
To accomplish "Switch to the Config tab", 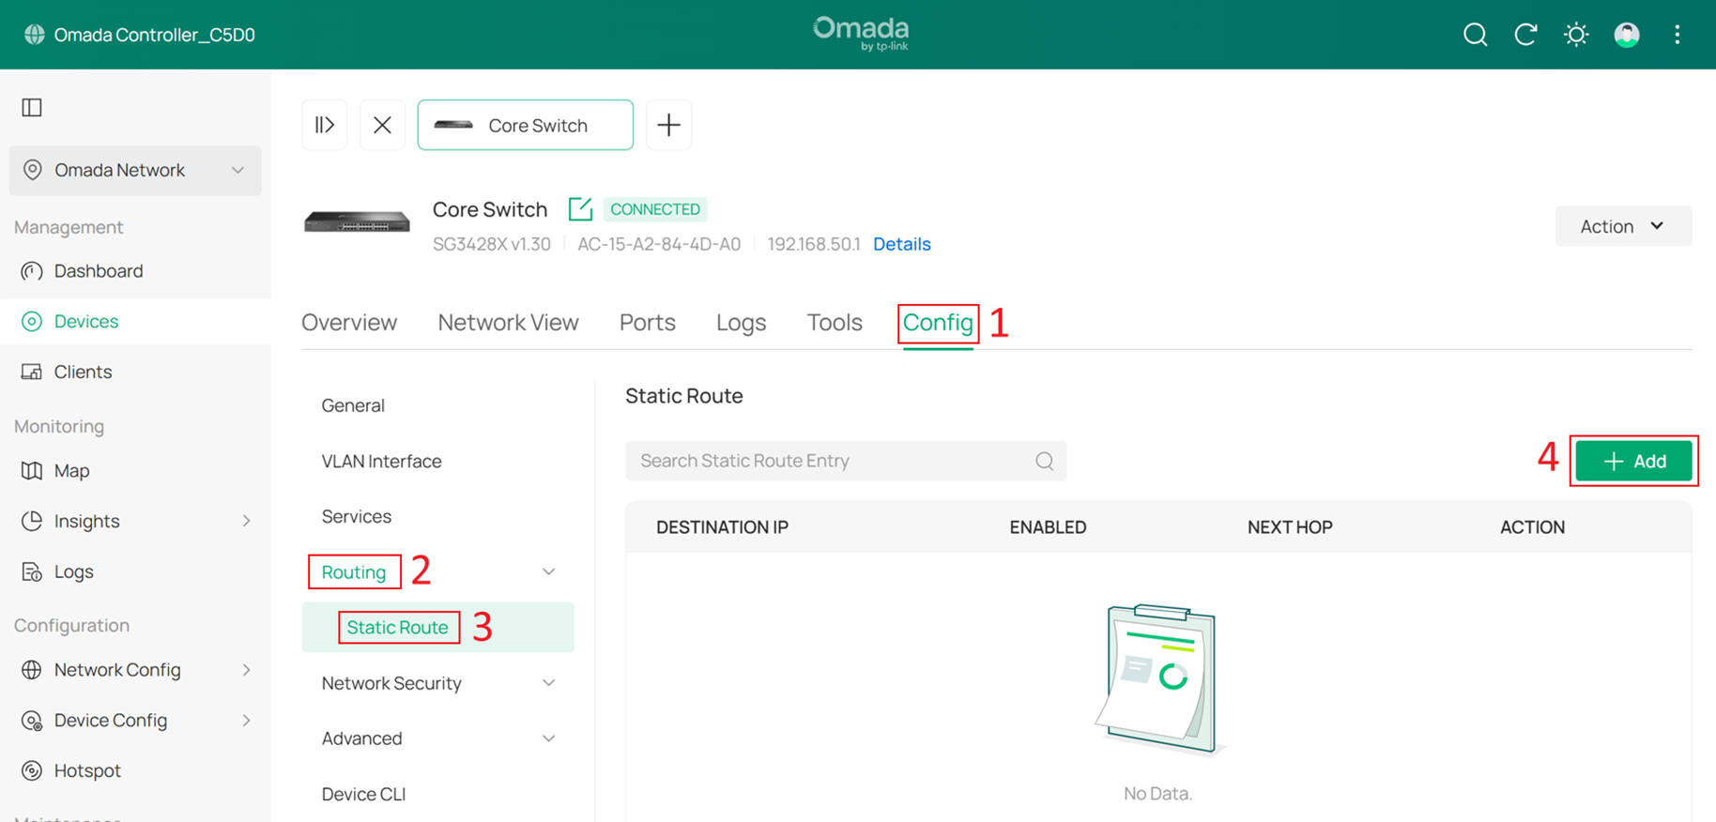I will point(938,323).
